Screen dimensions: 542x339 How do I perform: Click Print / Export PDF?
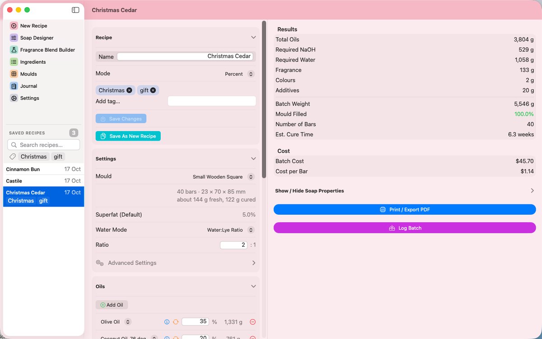click(405, 210)
